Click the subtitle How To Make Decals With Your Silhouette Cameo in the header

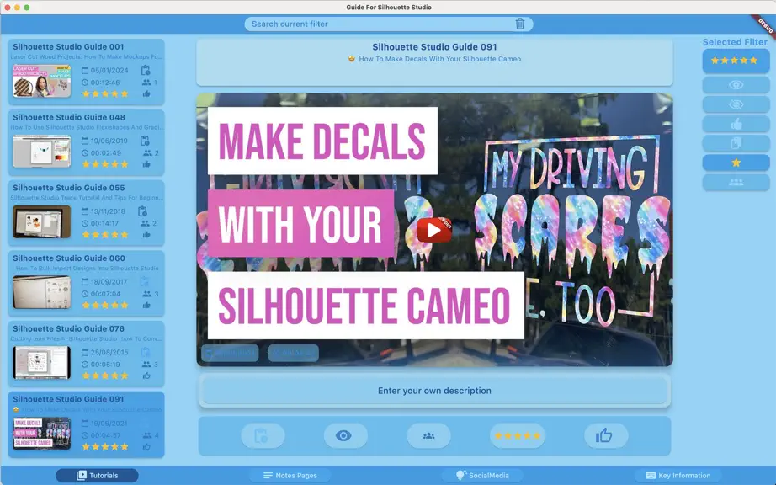440,59
